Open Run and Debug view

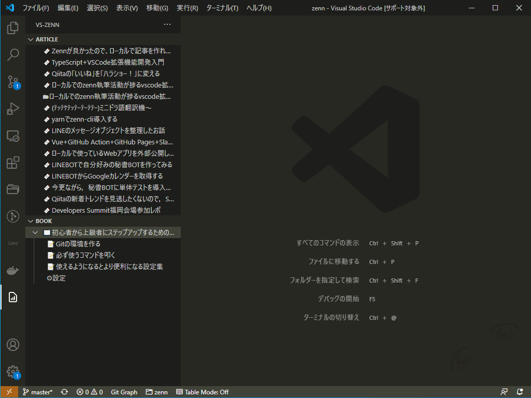[x=13, y=109]
